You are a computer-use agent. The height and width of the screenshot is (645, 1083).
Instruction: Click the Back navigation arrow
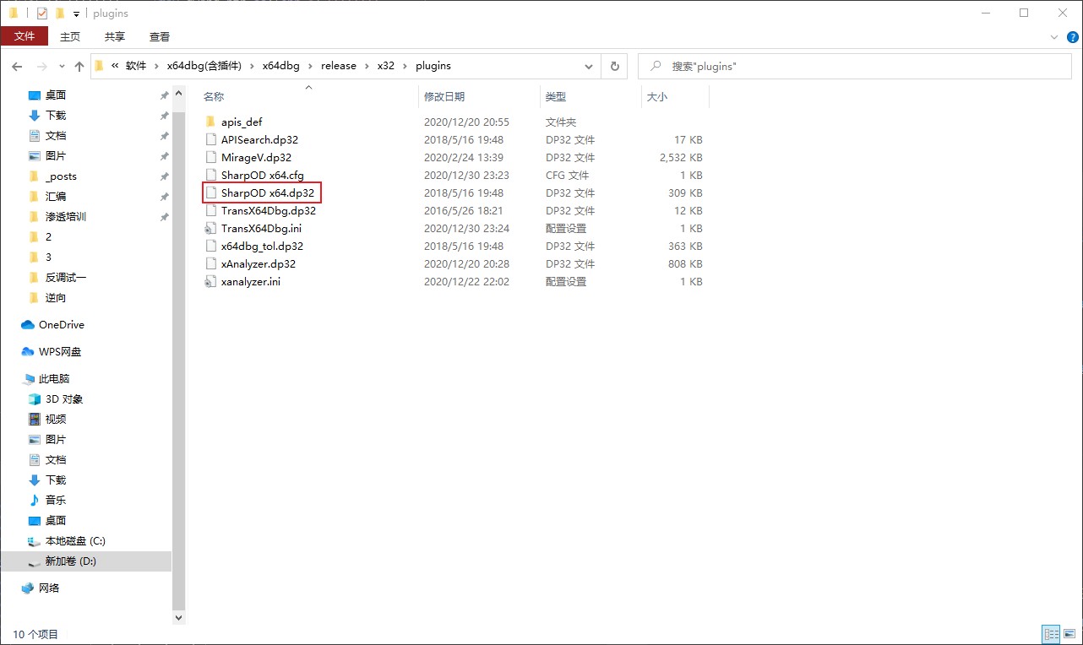(17, 66)
